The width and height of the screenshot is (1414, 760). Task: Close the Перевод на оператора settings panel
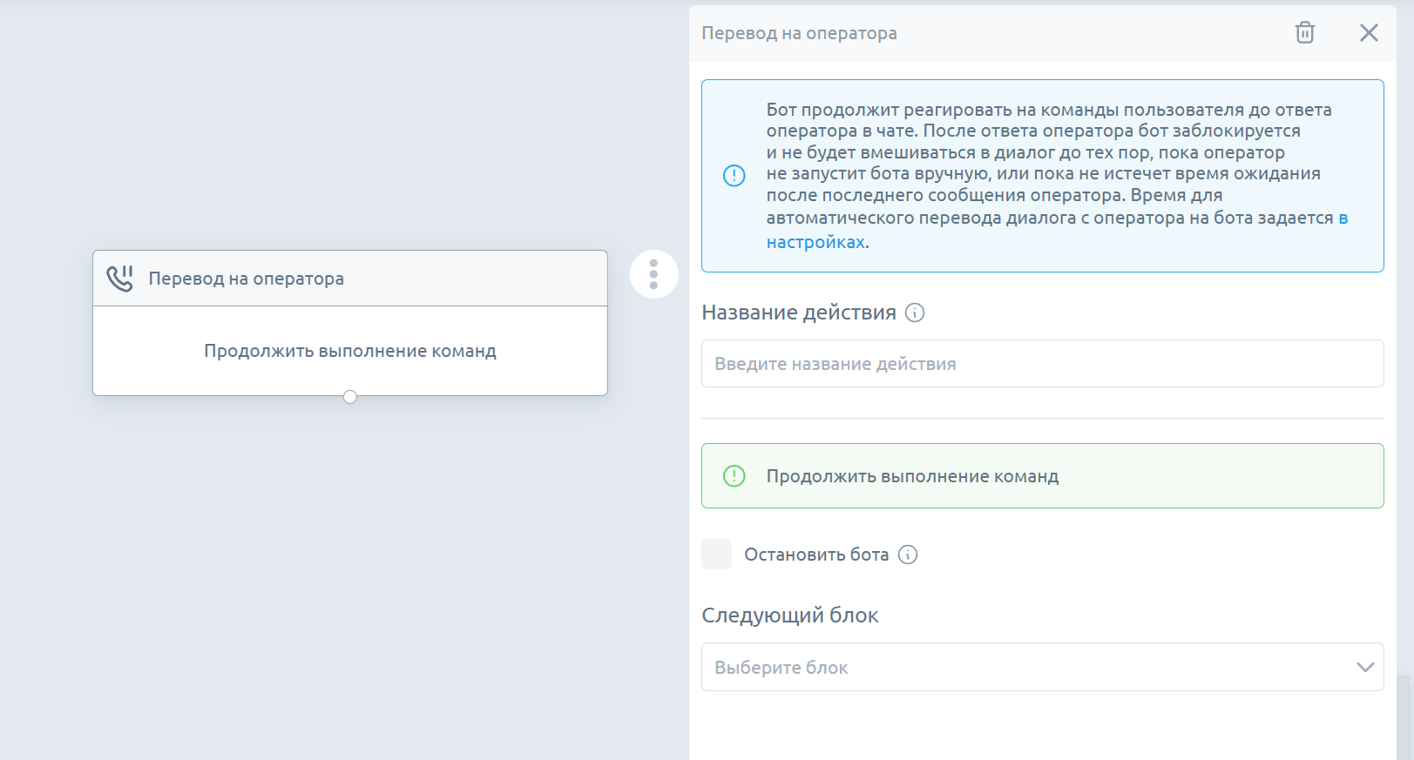click(1369, 33)
